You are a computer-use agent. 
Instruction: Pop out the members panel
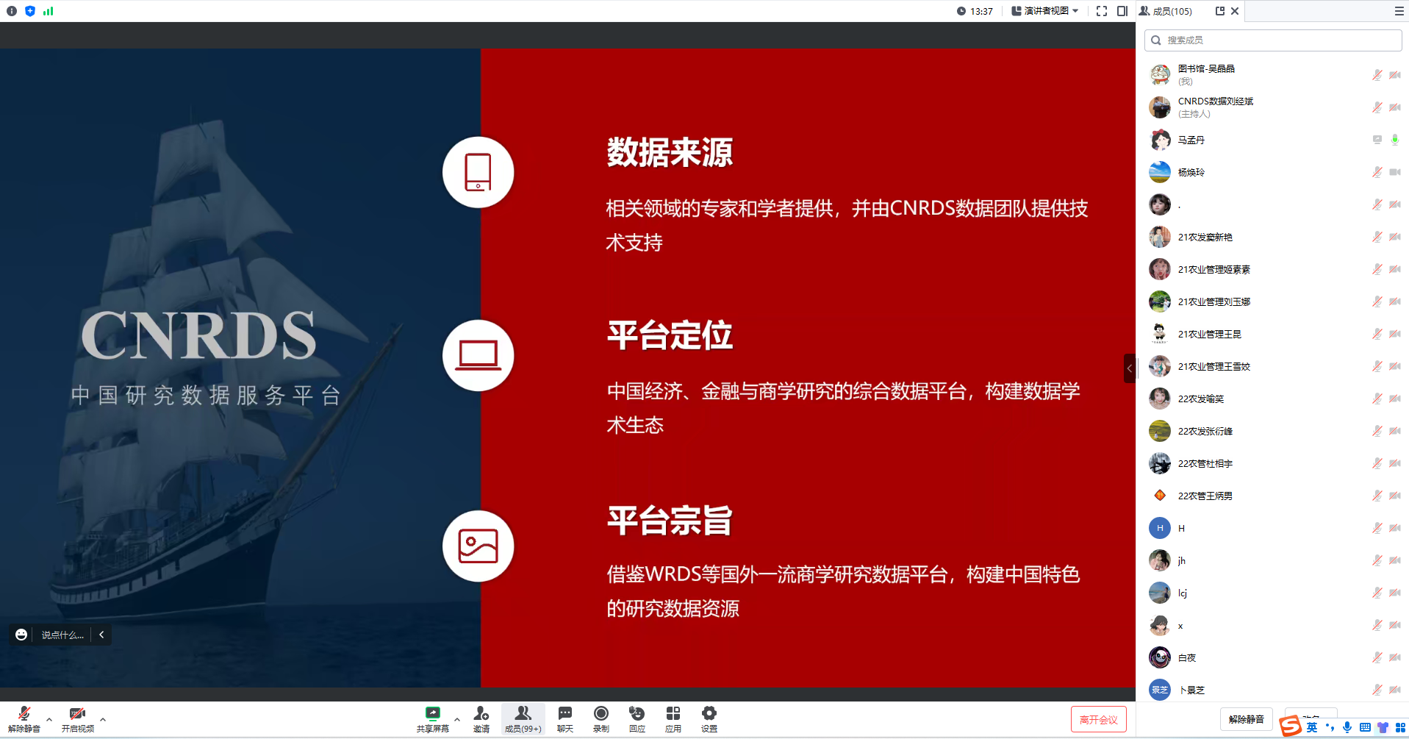pos(1220,11)
